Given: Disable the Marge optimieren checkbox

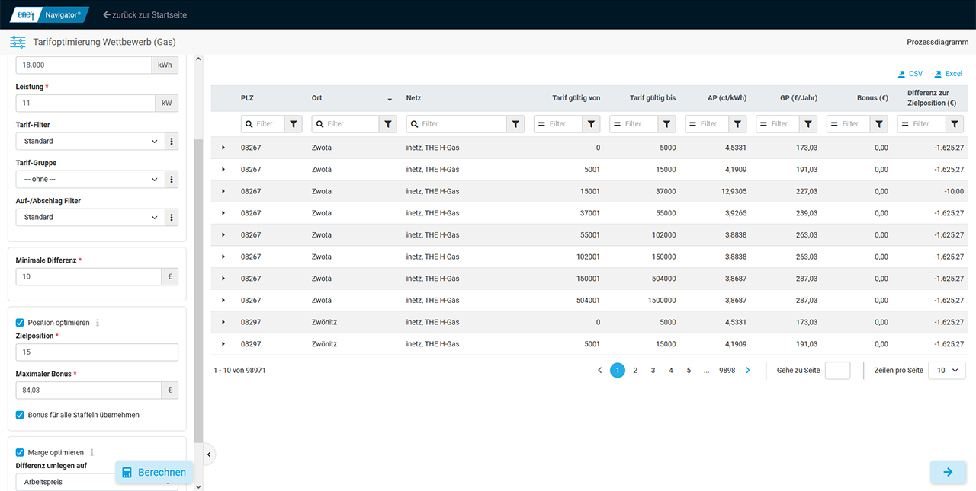Looking at the screenshot, I should tap(21, 452).
